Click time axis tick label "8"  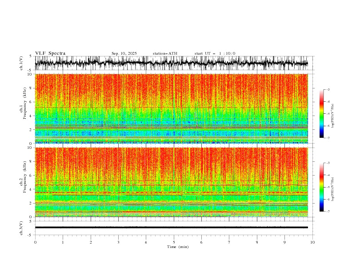tap(257, 242)
